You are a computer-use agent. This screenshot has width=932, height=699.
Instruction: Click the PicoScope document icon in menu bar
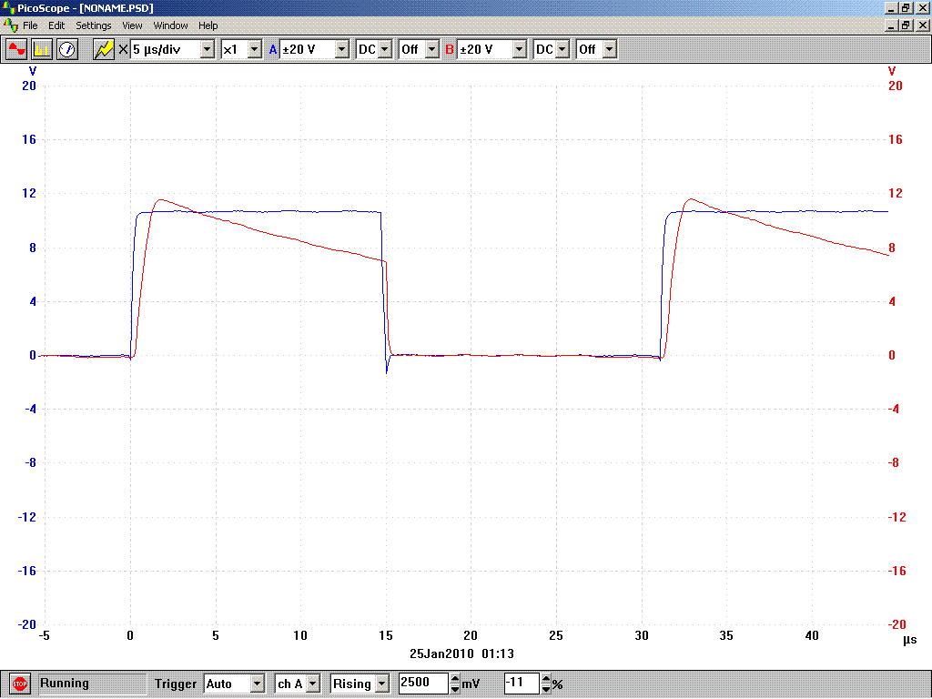point(10,25)
